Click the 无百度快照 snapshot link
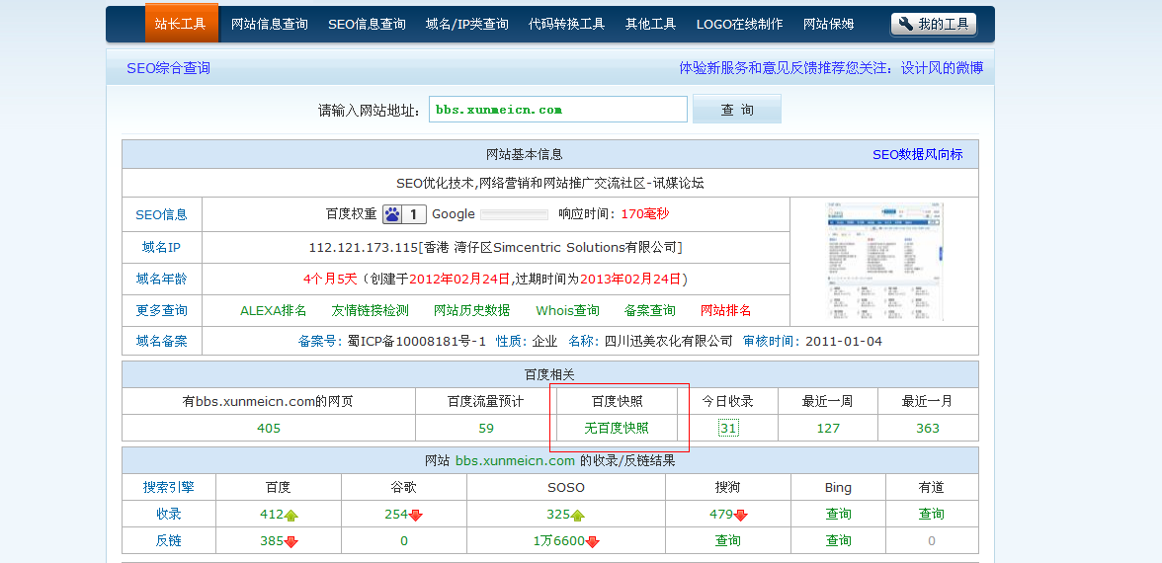 click(x=617, y=428)
